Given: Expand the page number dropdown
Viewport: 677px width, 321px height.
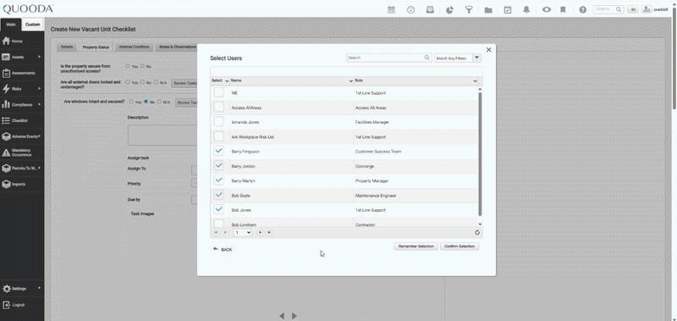Looking at the screenshot, I should coord(243,232).
